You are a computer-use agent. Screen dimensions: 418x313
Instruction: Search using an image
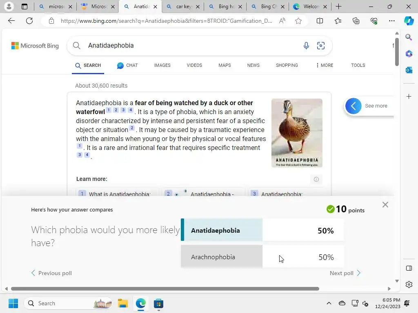[321, 46]
